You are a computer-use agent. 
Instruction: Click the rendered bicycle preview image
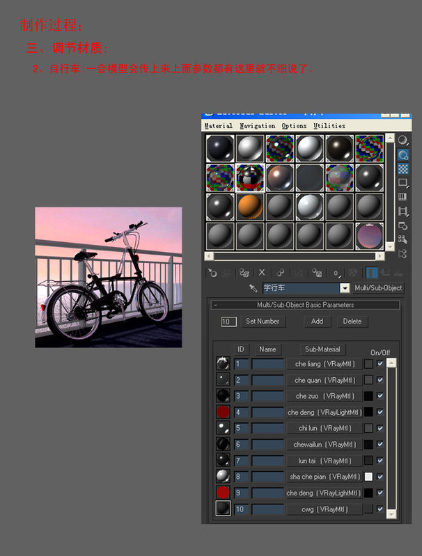click(x=108, y=277)
